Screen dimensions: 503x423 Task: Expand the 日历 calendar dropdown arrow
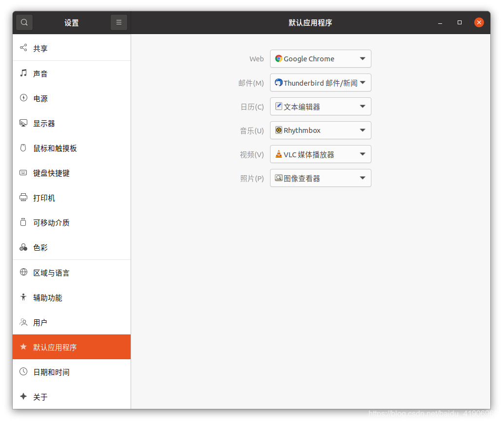[363, 107]
